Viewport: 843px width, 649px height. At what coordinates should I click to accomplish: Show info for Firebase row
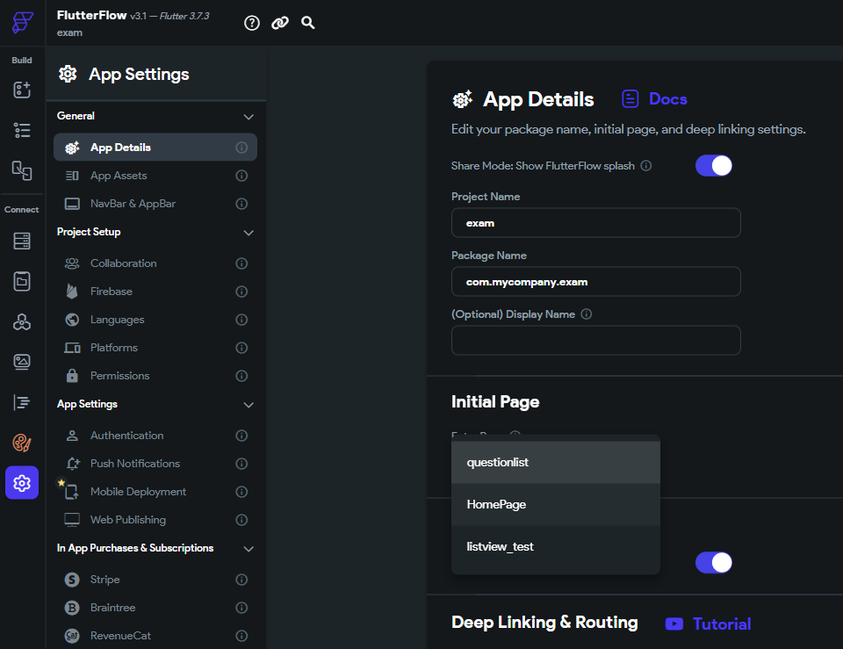tap(242, 292)
